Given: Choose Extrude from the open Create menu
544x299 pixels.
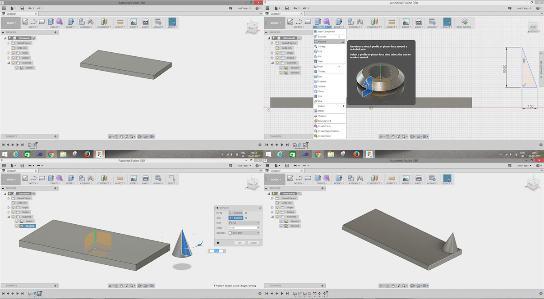Looking at the screenshot, I should coord(329,36).
